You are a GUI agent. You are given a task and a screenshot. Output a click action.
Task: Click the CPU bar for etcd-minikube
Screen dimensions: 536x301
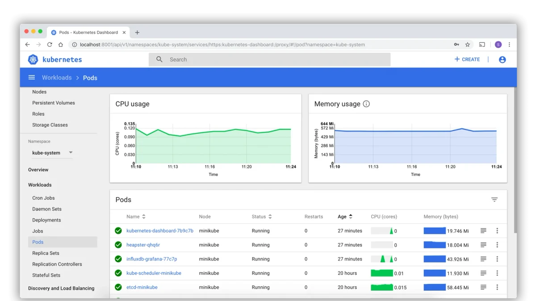[382, 287]
